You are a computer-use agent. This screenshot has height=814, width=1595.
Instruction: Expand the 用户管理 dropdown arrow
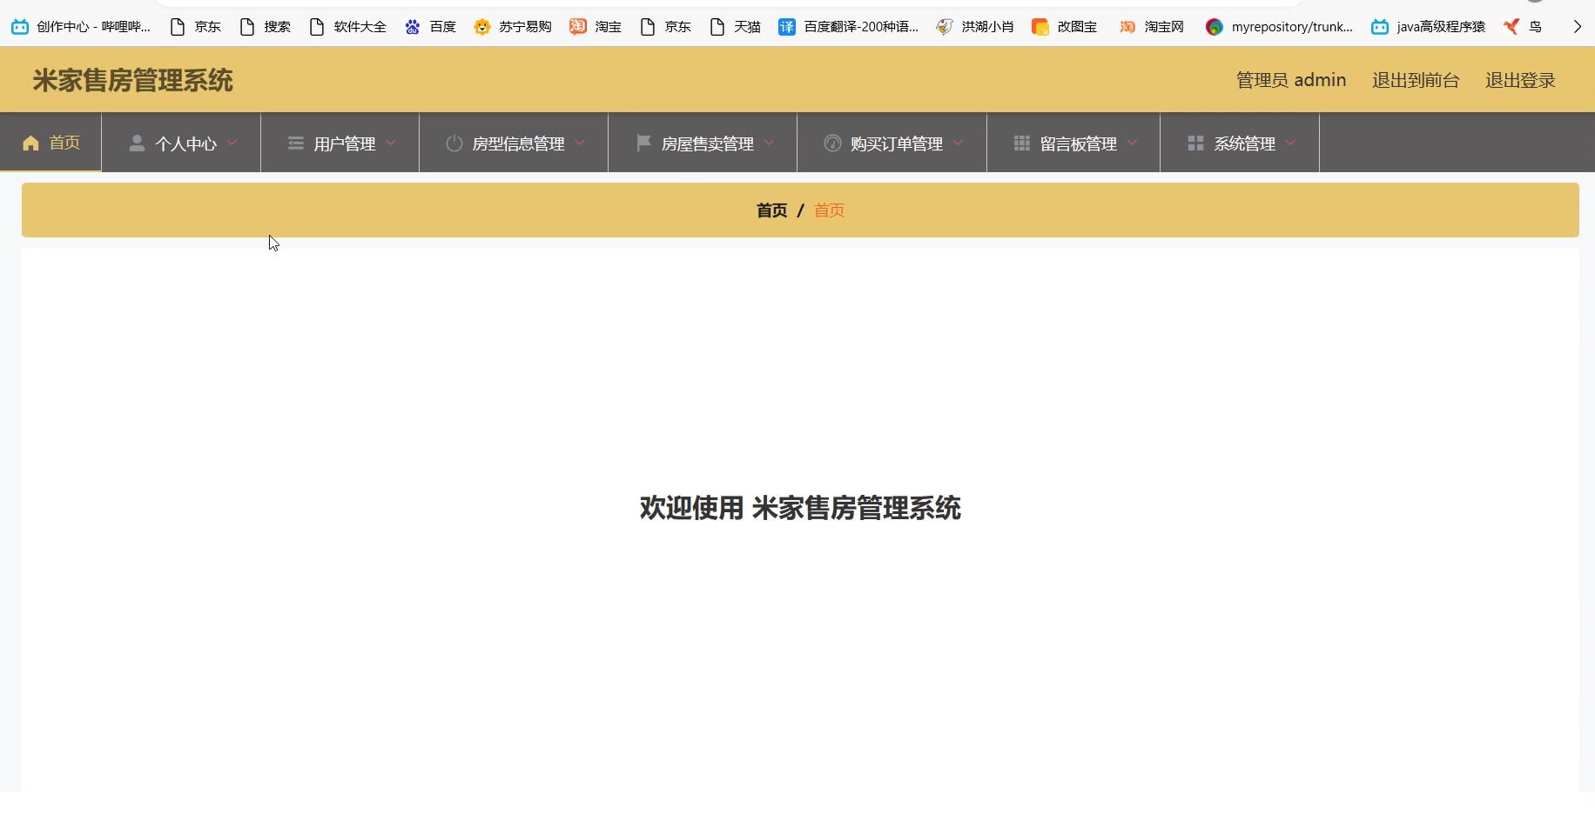(391, 143)
